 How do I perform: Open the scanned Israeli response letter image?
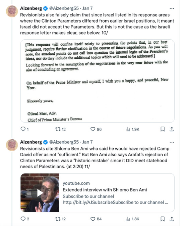pyautogui.click(x=98, y=81)
